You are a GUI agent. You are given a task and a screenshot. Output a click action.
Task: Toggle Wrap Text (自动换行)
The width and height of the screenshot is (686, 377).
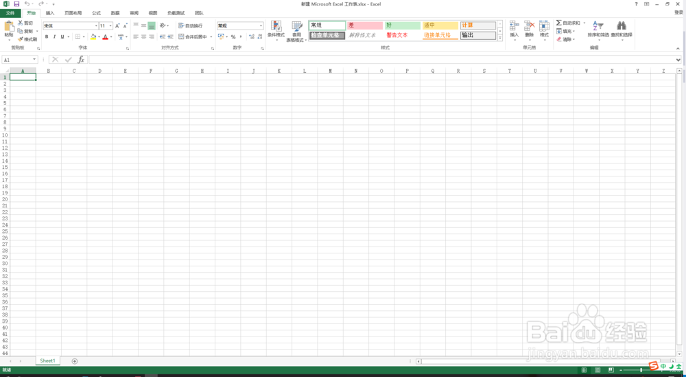click(x=191, y=26)
